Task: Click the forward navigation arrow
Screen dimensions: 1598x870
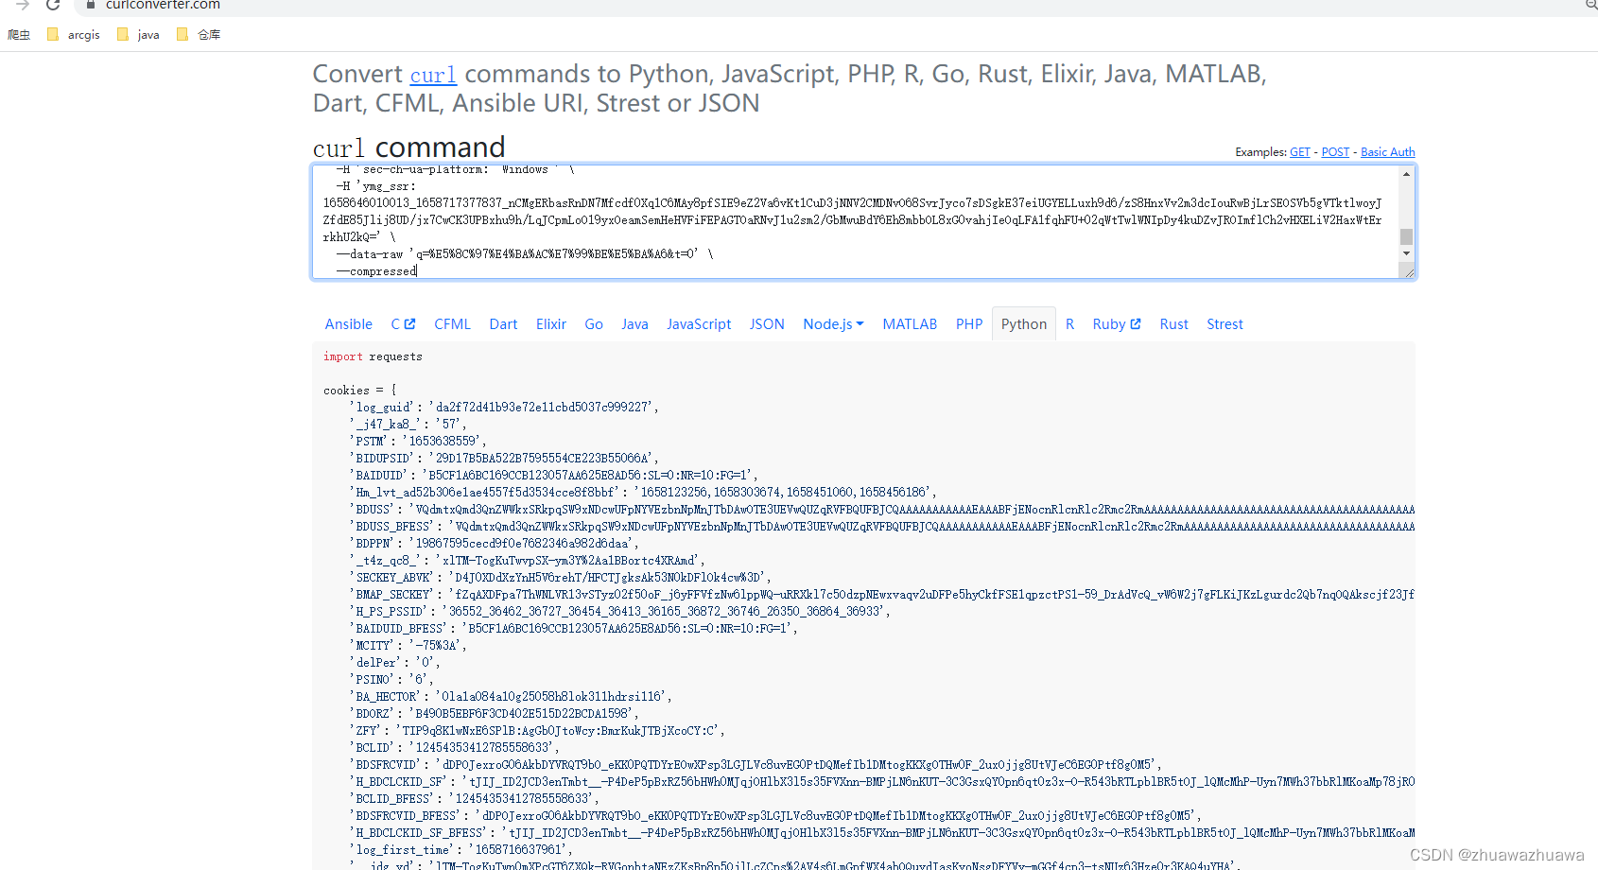Action: pos(23,5)
